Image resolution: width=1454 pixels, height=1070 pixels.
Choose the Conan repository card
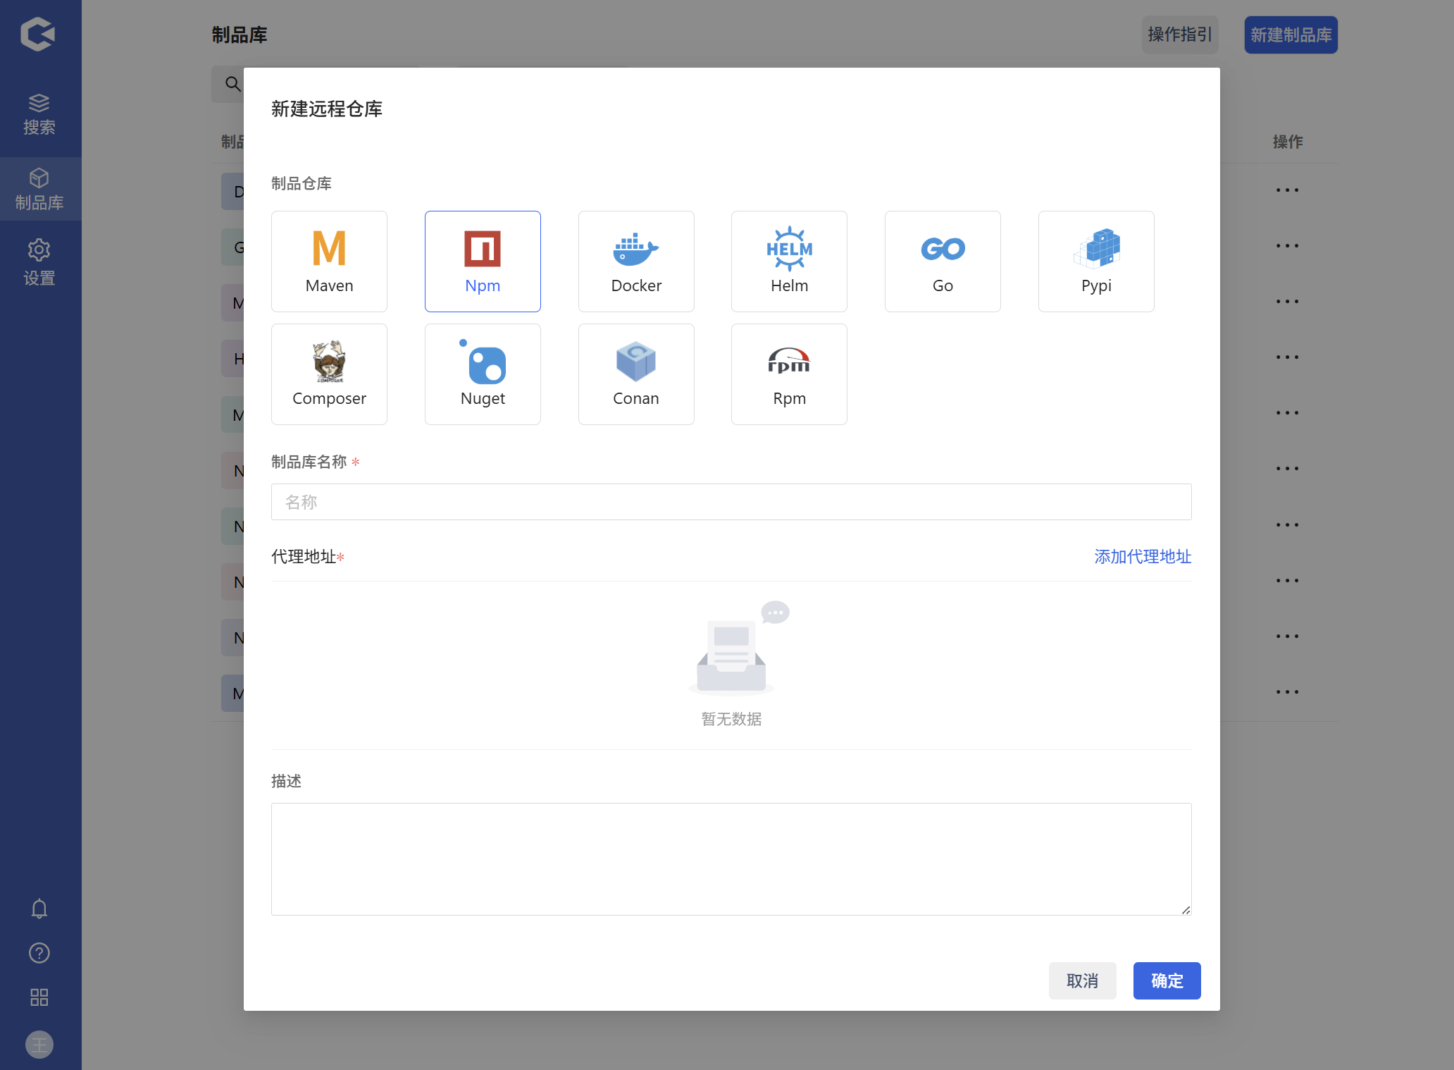click(635, 374)
